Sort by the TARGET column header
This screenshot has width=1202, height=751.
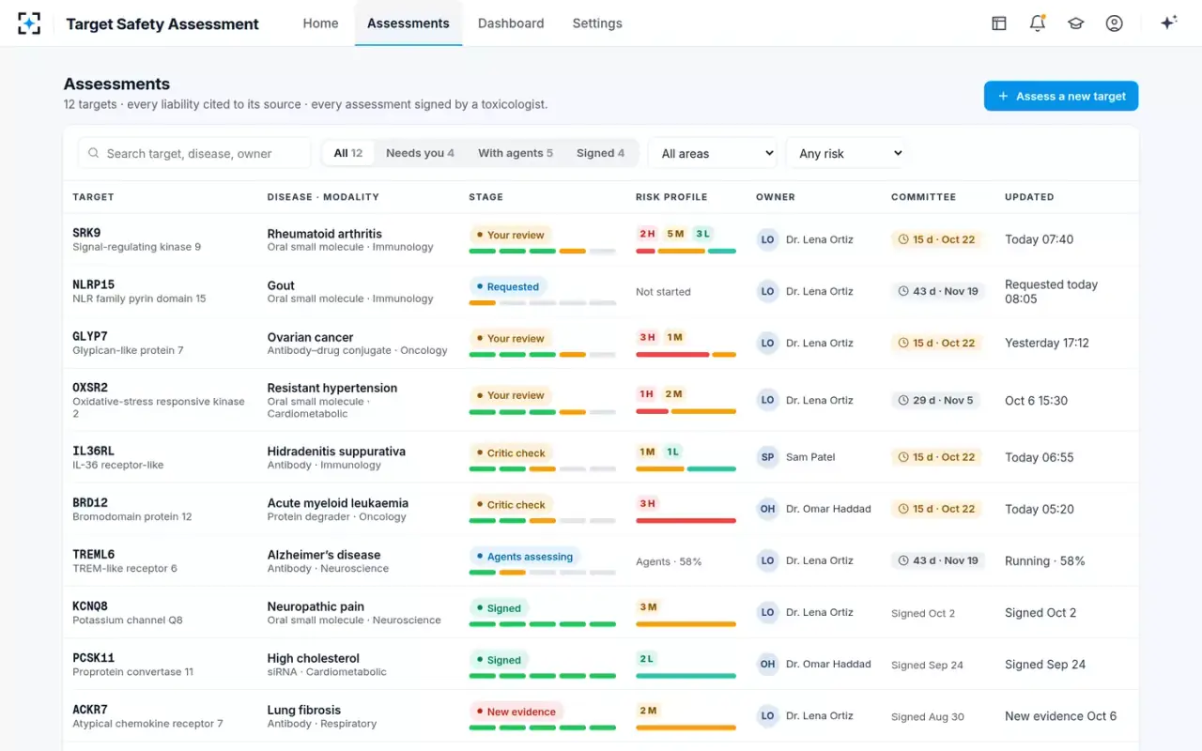tap(93, 197)
